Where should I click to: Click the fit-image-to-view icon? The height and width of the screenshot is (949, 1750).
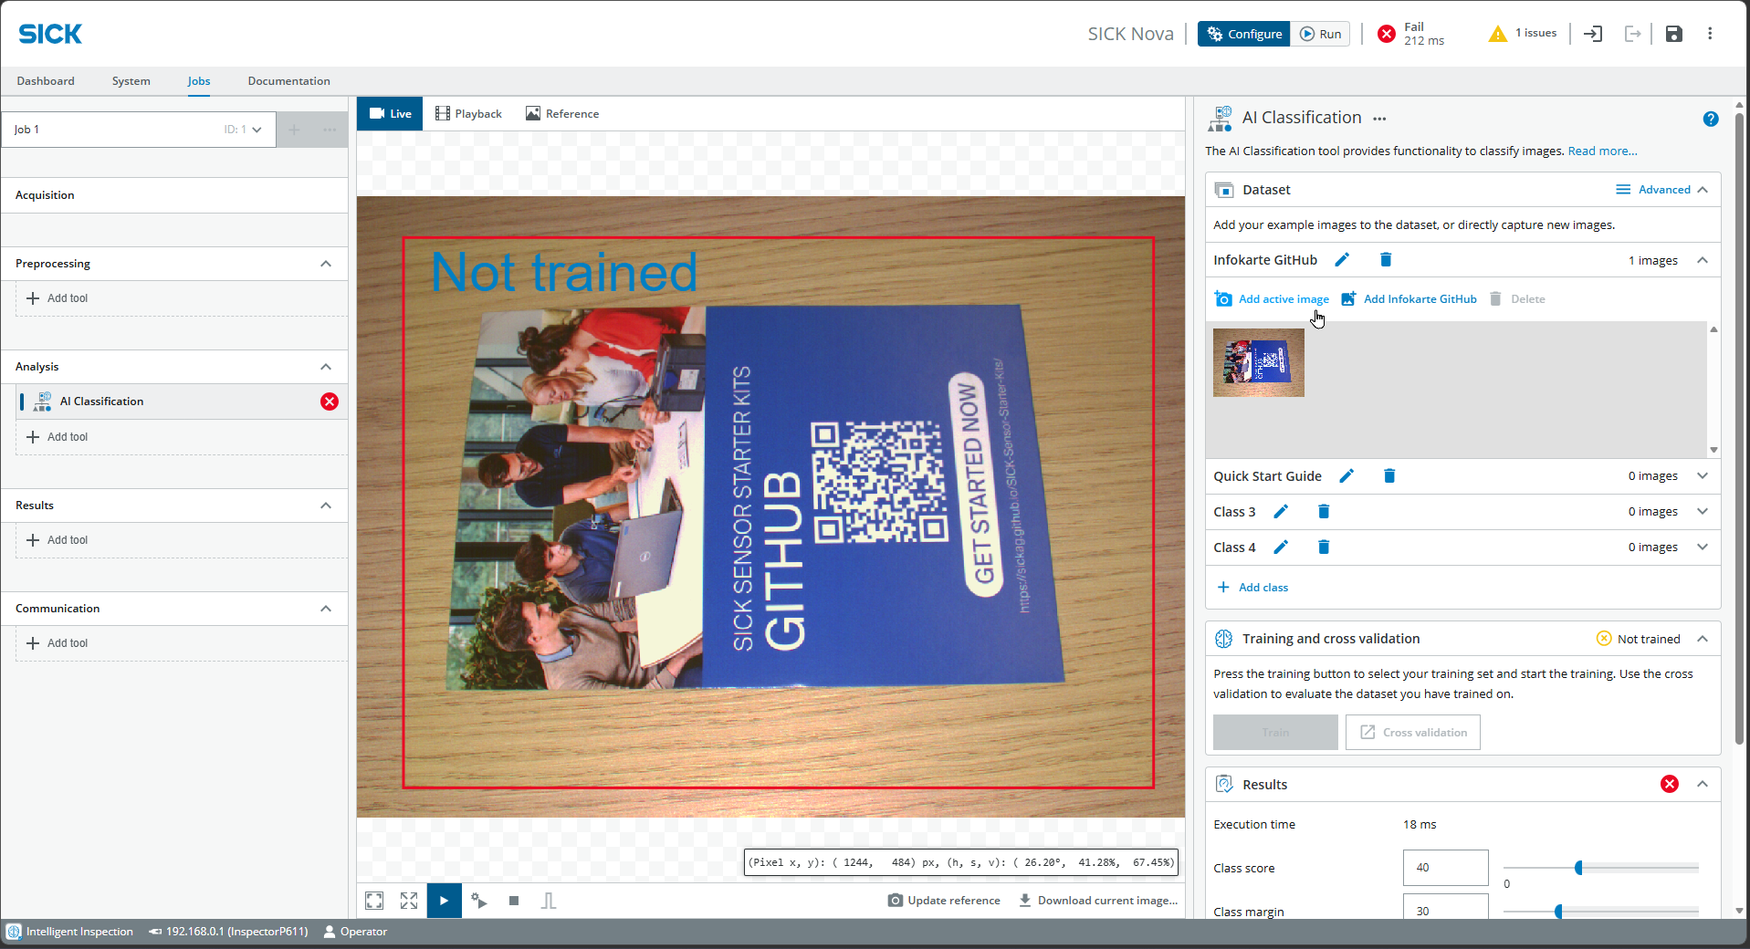(x=374, y=901)
